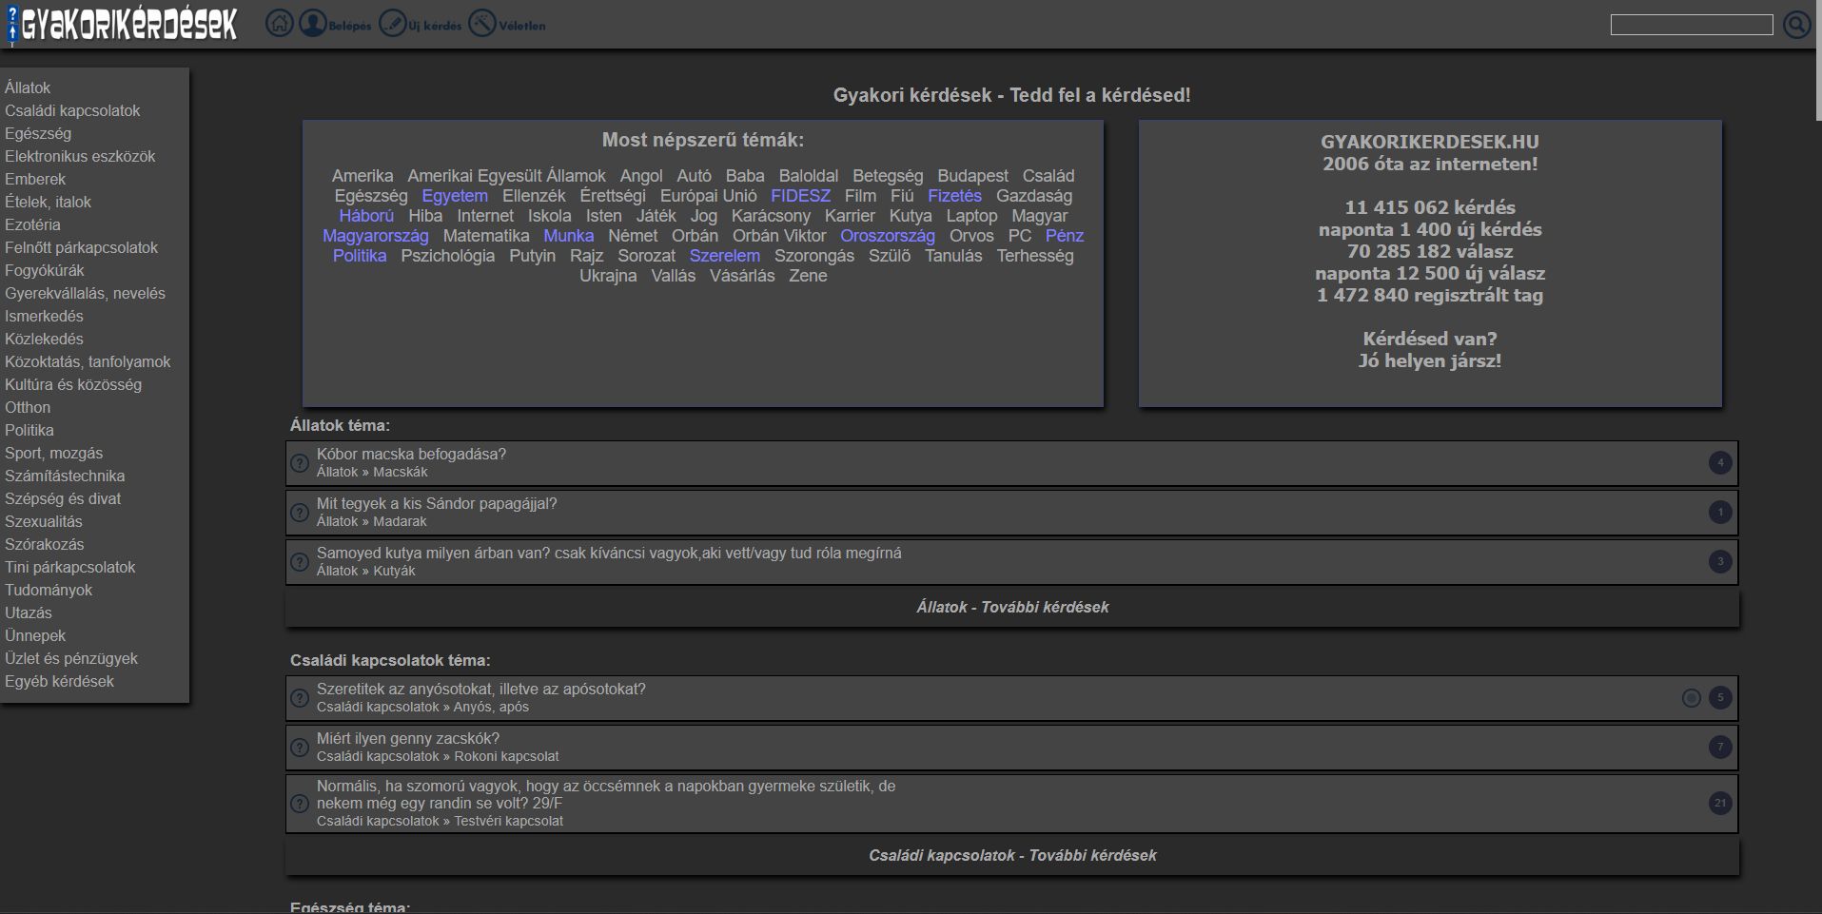Open Tudományok category in sidebar
This screenshot has width=1822, height=914.
[x=49, y=590]
